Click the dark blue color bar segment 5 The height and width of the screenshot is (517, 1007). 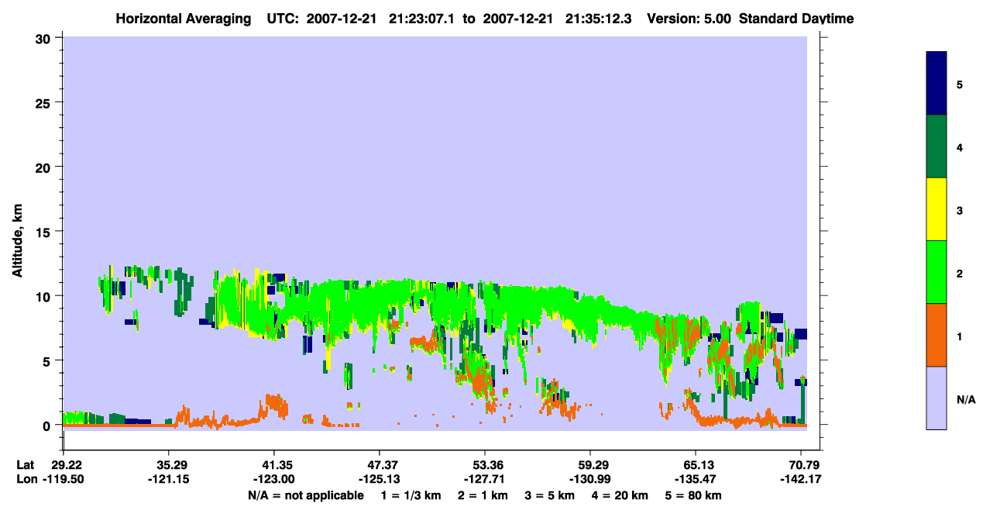(937, 84)
